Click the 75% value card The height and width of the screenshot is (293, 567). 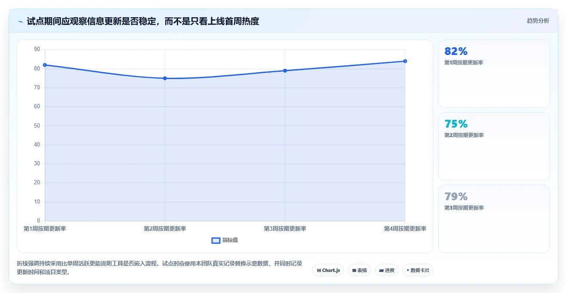(x=494, y=146)
